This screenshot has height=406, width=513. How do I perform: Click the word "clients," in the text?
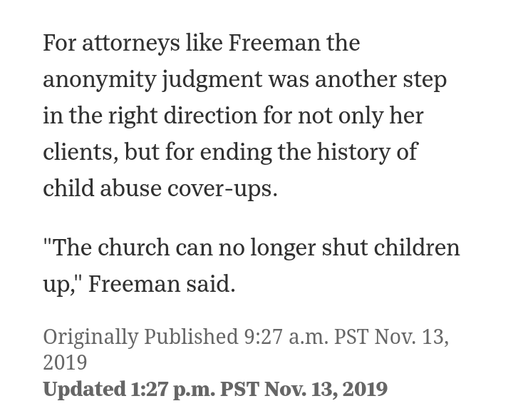pos(81,152)
